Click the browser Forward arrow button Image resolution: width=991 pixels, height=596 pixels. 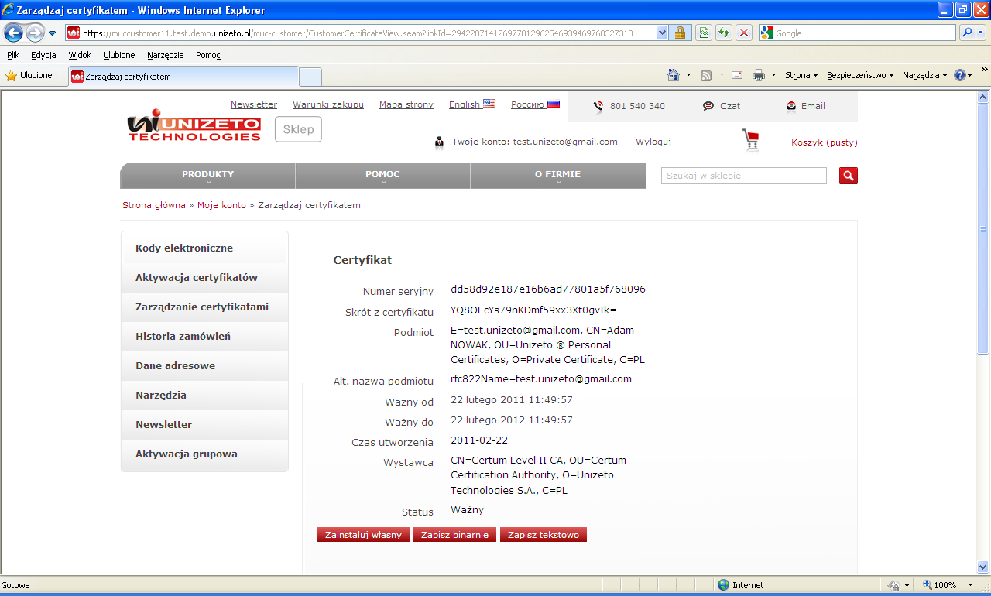[x=36, y=33]
